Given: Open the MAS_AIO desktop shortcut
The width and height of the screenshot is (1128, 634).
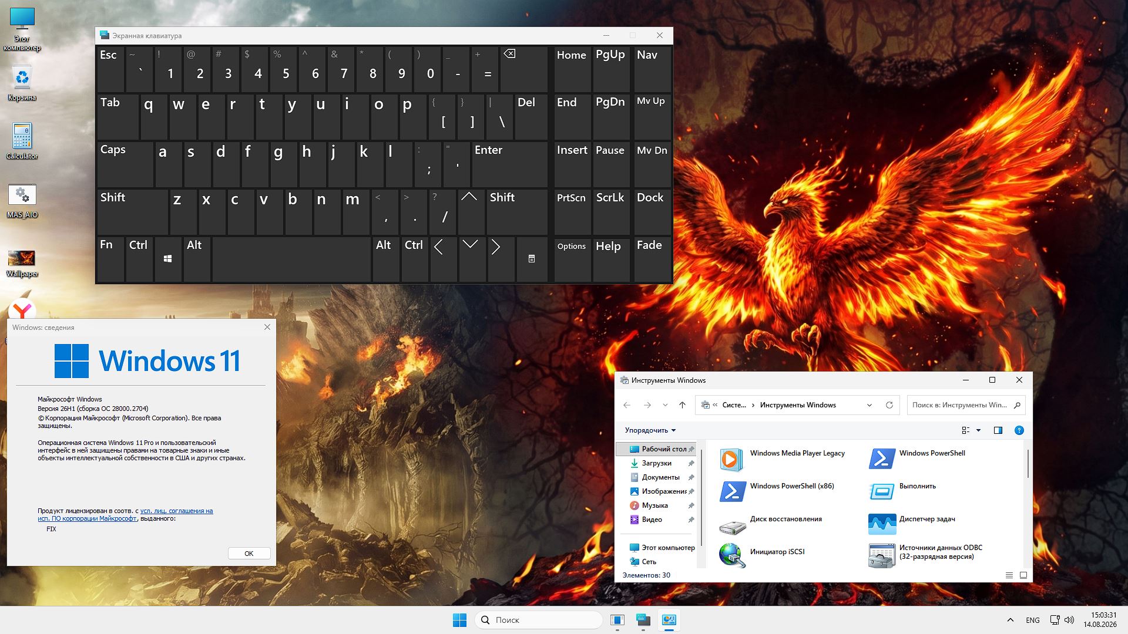Looking at the screenshot, I should 22,201.
